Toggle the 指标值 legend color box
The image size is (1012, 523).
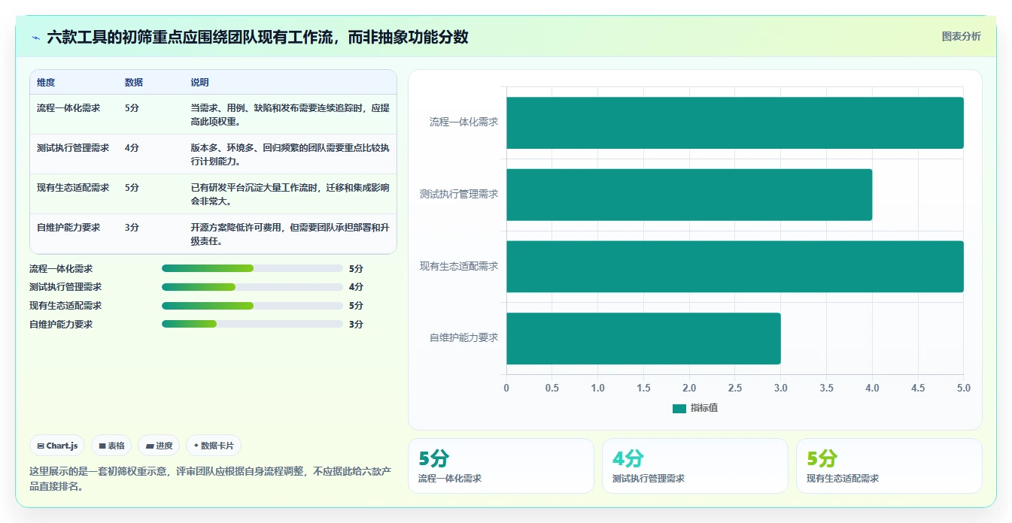(679, 408)
